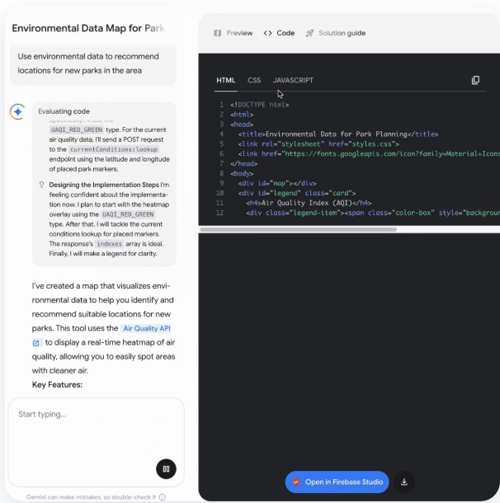Image resolution: width=500 pixels, height=503 pixels.
Task: Switch to the Preview tab
Action: tap(233, 33)
